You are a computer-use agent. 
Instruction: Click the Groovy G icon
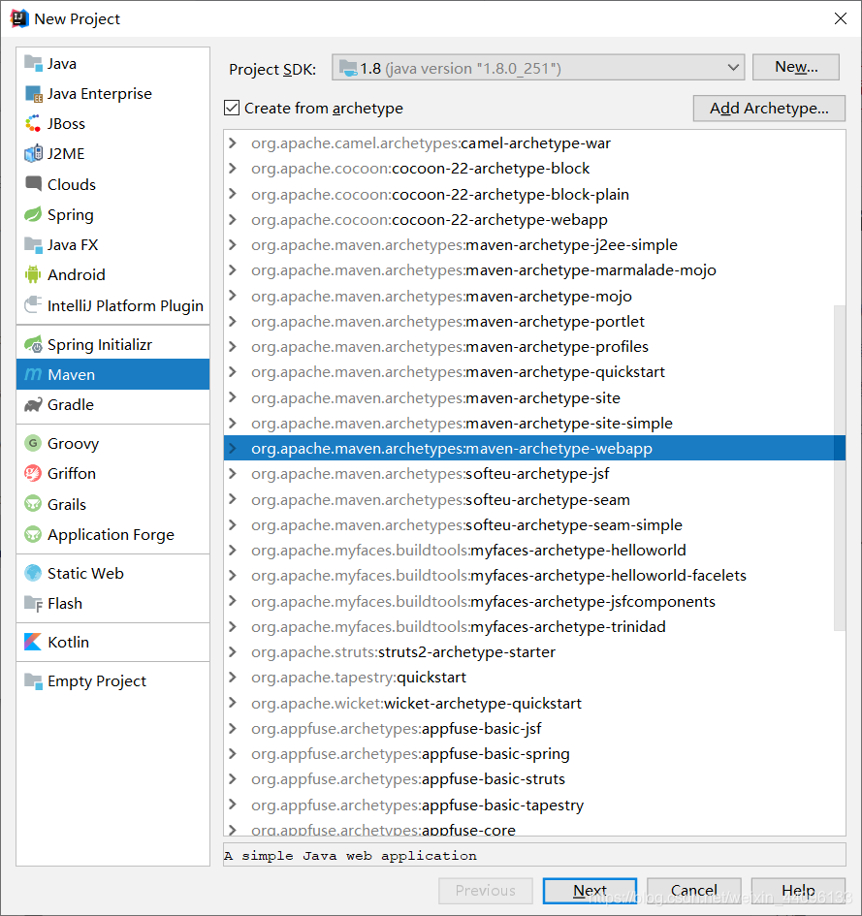[x=33, y=443]
